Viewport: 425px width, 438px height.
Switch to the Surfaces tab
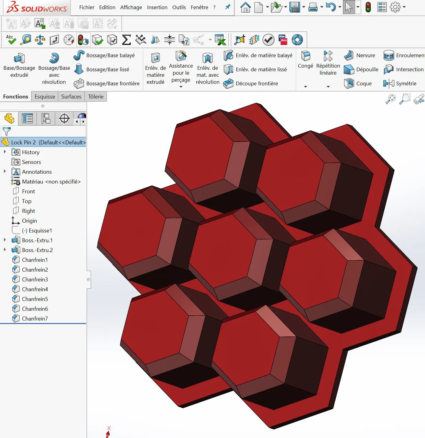pos(71,97)
